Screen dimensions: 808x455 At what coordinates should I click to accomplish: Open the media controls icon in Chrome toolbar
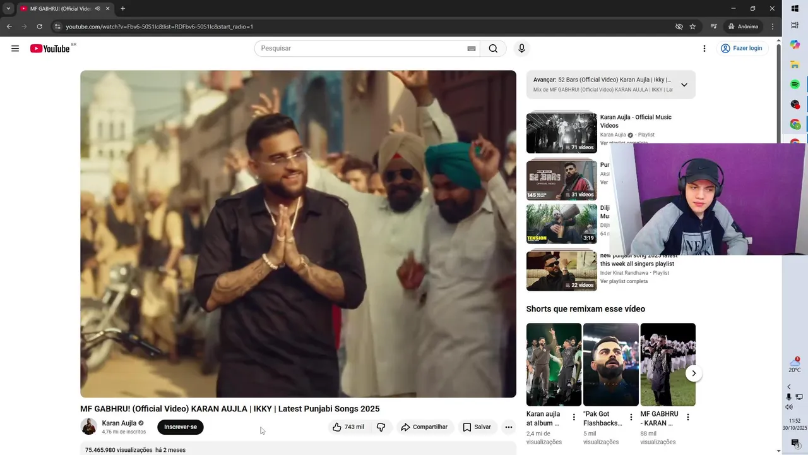[713, 27]
